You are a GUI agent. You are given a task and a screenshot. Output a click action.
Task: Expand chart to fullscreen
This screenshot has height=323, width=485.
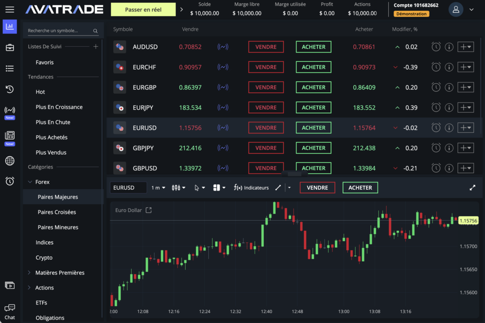click(472, 188)
